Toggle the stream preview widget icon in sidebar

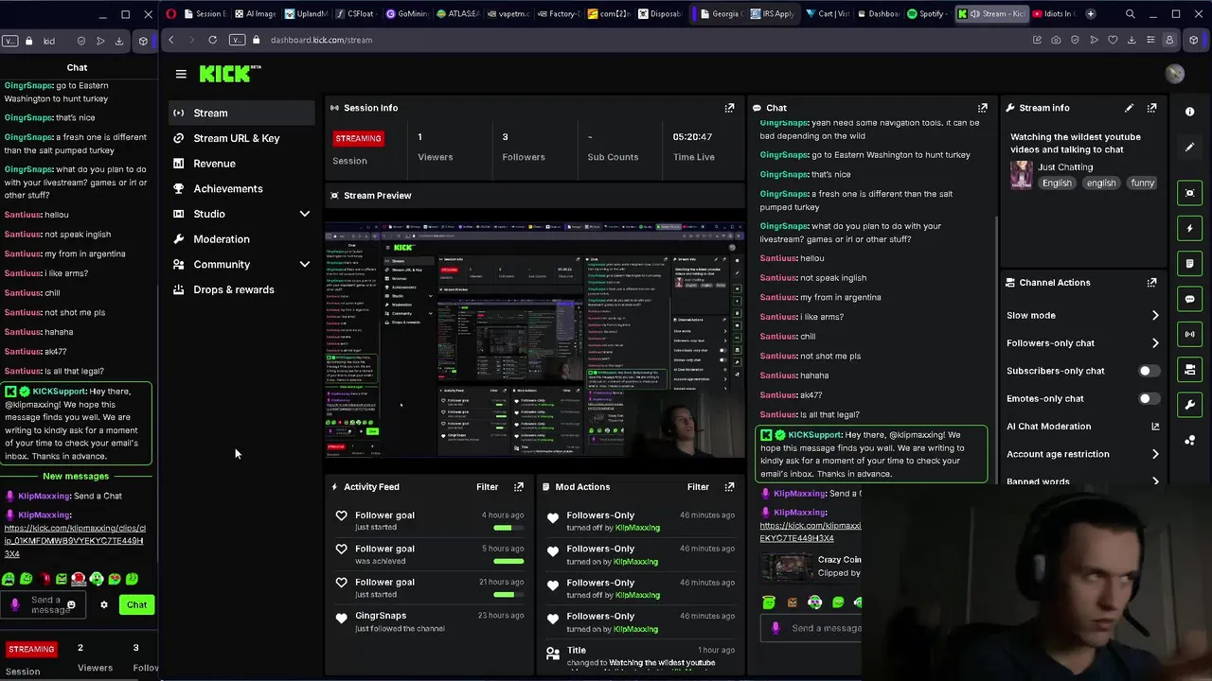click(x=1190, y=193)
